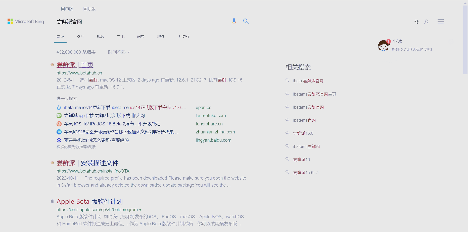Click the Xiaoice chatbot avatar
The height and width of the screenshot is (232, 468).
(x=384, y=45)
